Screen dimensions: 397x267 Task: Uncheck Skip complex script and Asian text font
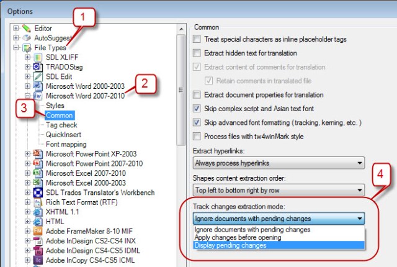coord(197,109)
